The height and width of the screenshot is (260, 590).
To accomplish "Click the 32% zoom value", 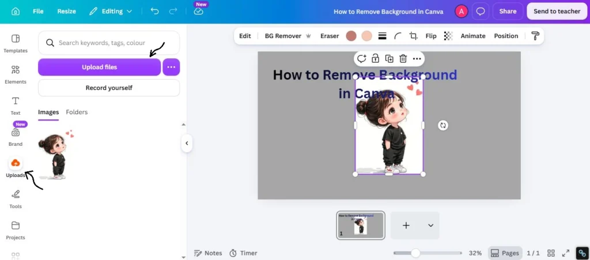I will pos(475,253).
